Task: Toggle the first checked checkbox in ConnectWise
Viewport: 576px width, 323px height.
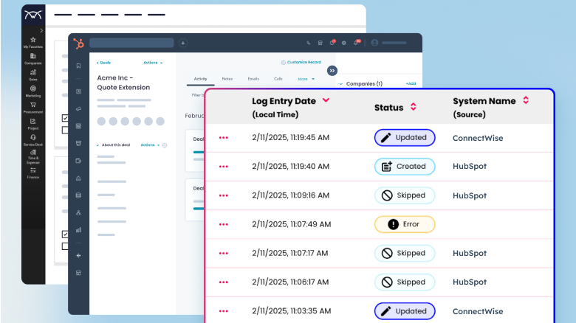Action: pyautogui.click(x=65, y=118)
